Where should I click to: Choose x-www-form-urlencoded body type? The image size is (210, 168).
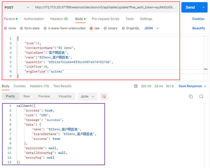pyautogui.click(x=45, y=28)
